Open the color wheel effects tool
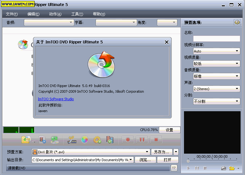Image resolution: width=245 pixels, height=175 pixels. pyautogui.click(x=84, y=140)
